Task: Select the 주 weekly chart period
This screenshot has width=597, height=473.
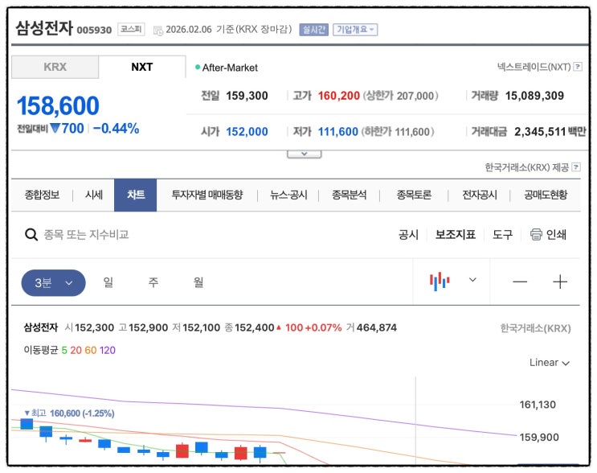Action: (x=153, y=282)
